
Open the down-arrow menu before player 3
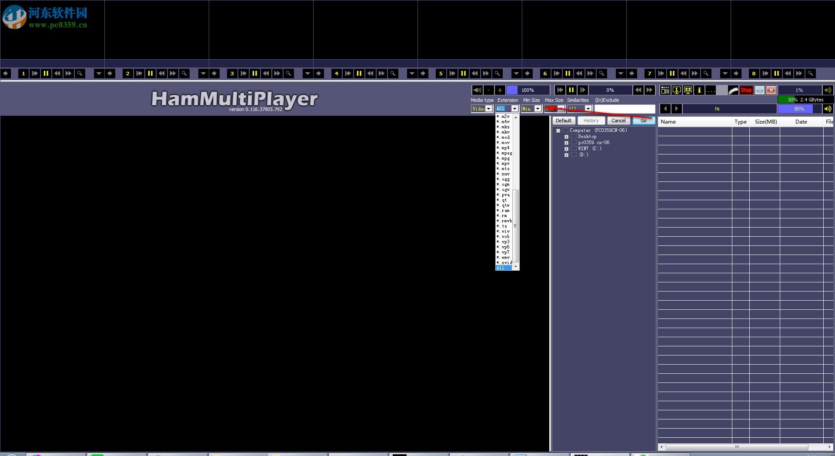(x=203, y=74)
